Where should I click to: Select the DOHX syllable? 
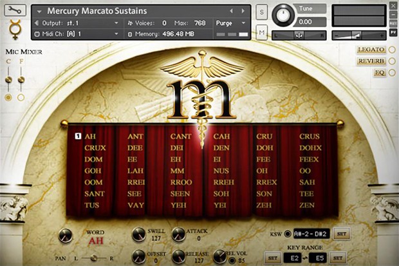click(310, 148)
